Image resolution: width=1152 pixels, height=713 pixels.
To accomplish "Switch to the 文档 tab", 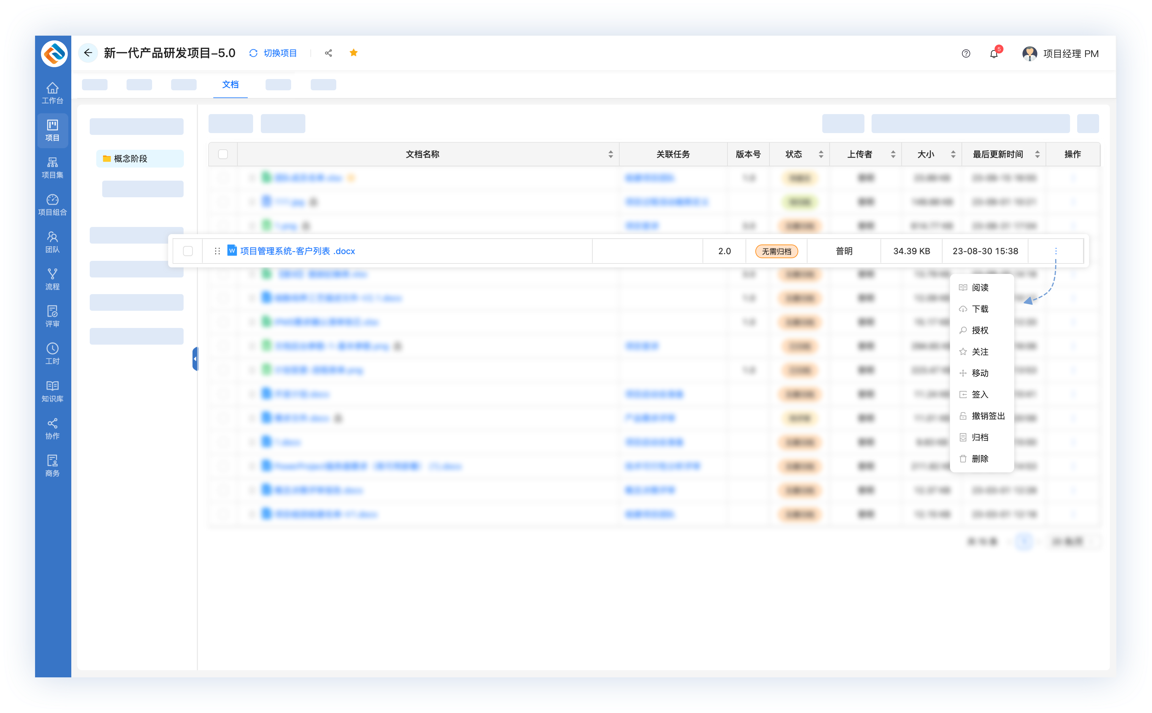I will tap(230, 85).
